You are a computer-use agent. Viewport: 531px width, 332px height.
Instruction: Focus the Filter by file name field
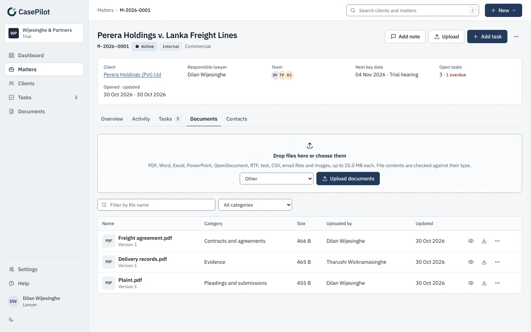156,205
